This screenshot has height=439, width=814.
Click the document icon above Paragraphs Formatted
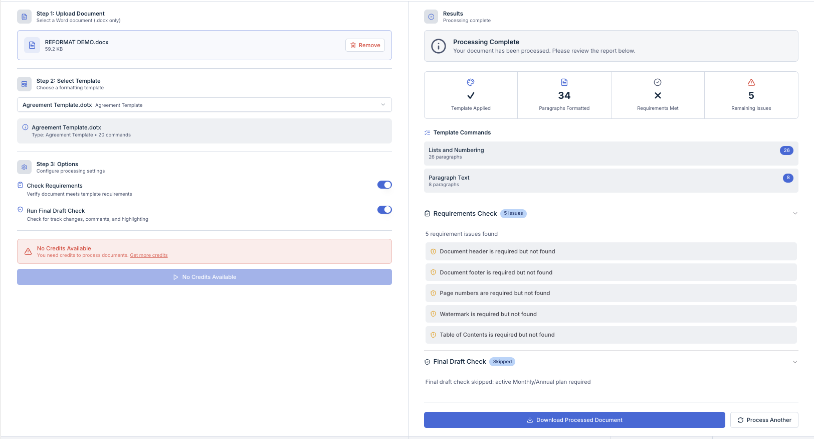(x=564, y=82)
